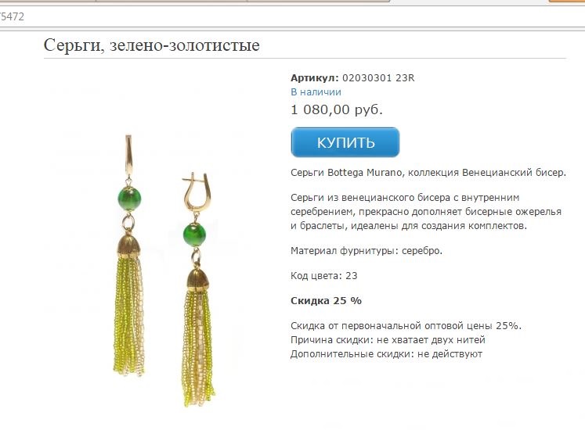Click the gold cap on right earring tassel
This screenshot has height=430, width=585.
point(197,280)
